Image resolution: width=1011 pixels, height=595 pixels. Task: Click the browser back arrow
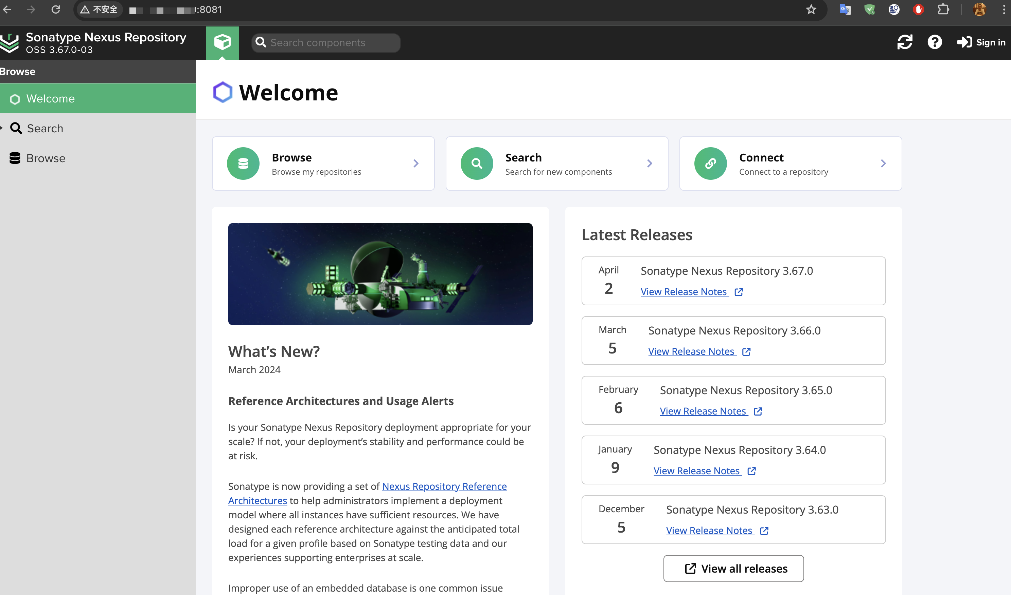coord(7,9)
